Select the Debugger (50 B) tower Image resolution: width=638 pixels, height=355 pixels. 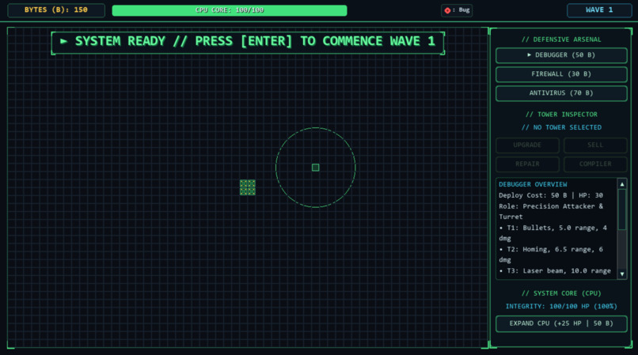point(561,55)
